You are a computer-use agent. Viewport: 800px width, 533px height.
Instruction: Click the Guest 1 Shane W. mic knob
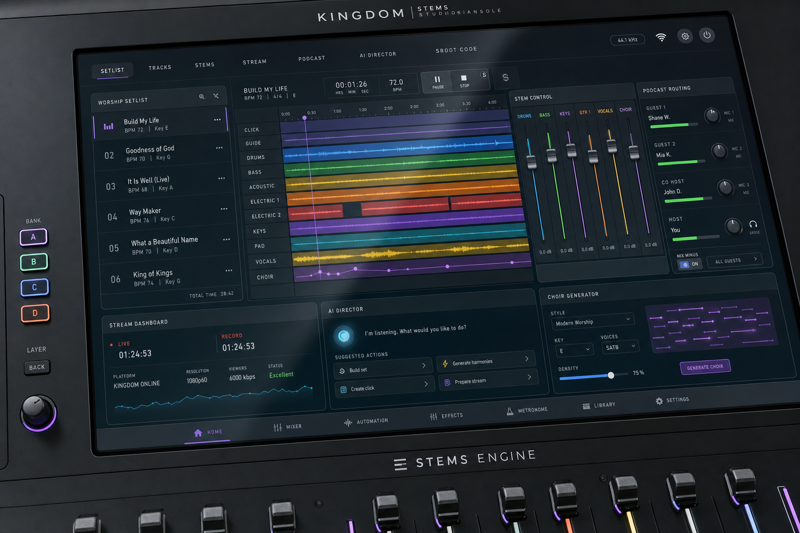712,116
